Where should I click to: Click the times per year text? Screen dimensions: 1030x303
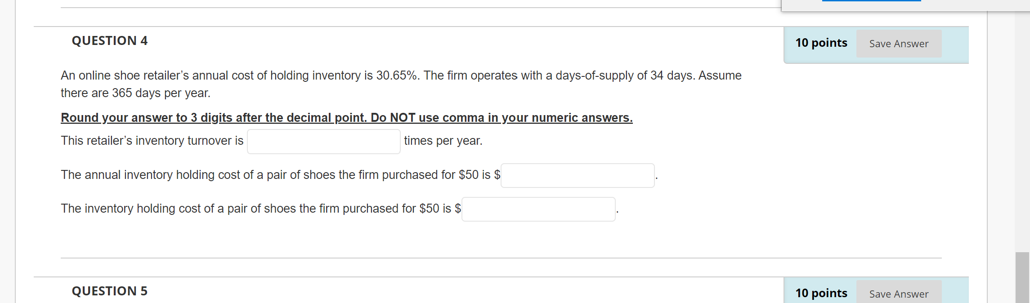click(443, 141)
